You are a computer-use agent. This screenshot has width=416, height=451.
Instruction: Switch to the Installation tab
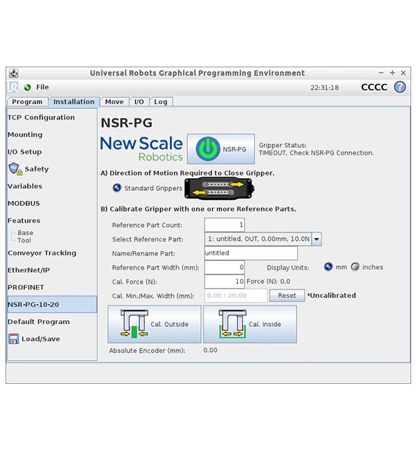(74, 102)
